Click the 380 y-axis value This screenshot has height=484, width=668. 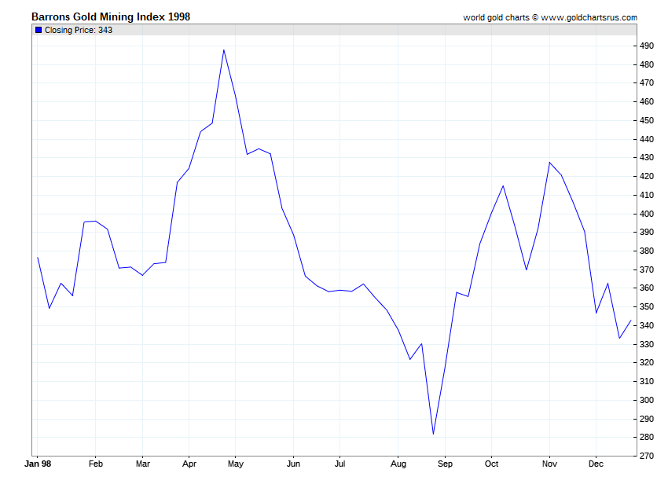tap(647, 251)
